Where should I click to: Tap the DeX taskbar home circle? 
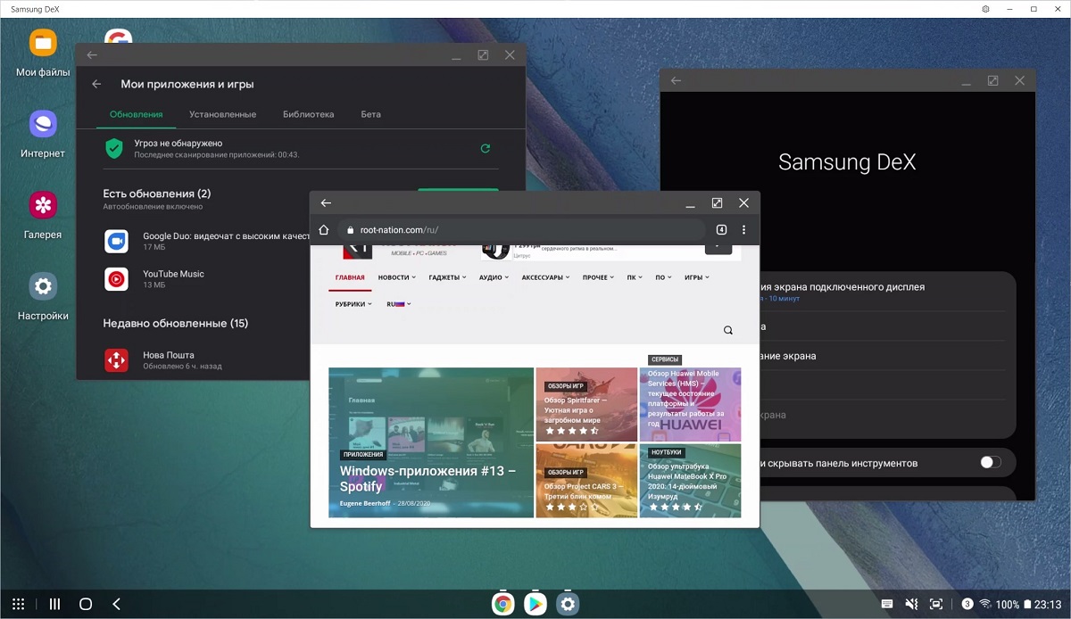(86, 604)
